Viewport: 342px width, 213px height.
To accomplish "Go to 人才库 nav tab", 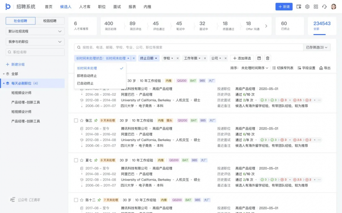I will [x=84, y=7].
